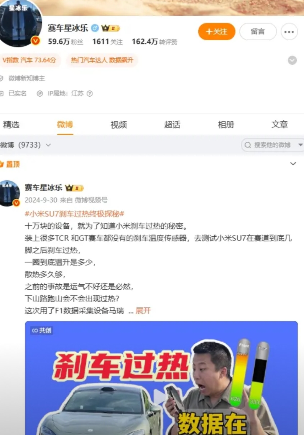Play the 刹车过热 video thumbnail

tap(161, 378)
